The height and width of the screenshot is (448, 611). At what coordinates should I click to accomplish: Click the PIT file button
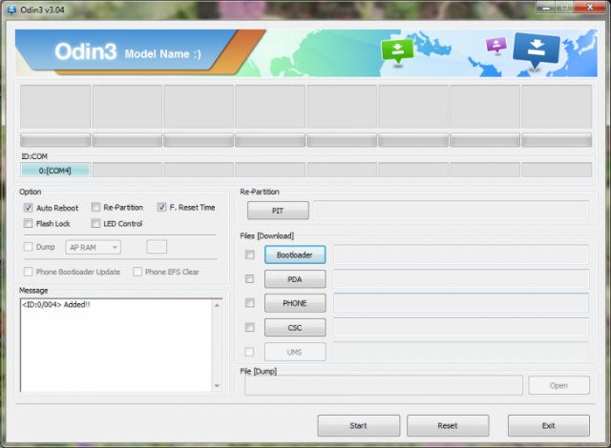[278, 211]
